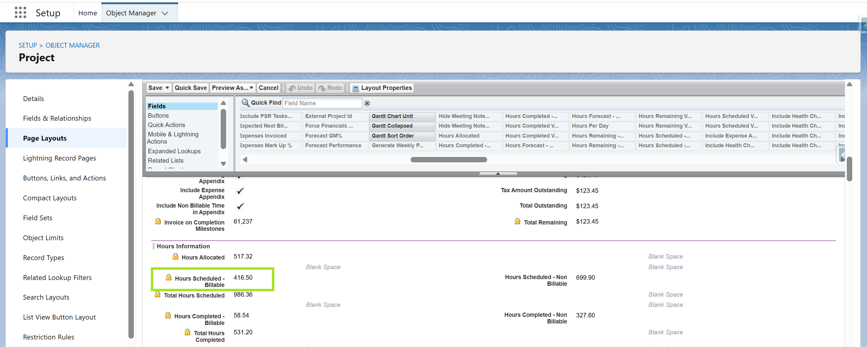Open Fields & Relationships in sidebar
The image size is (867, 347).
[57, 118]
